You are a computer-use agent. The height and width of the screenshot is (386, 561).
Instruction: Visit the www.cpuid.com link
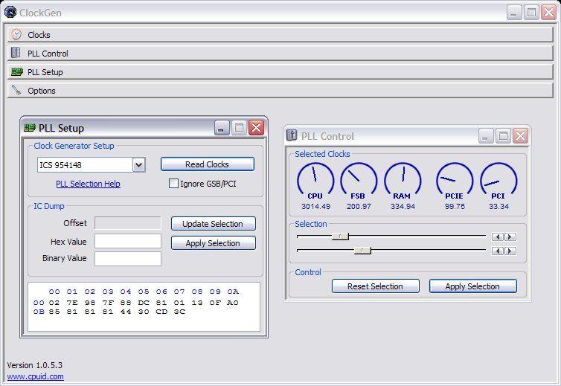[35, 376]
